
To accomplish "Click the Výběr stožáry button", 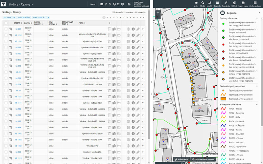I will (x=24, y=17).
